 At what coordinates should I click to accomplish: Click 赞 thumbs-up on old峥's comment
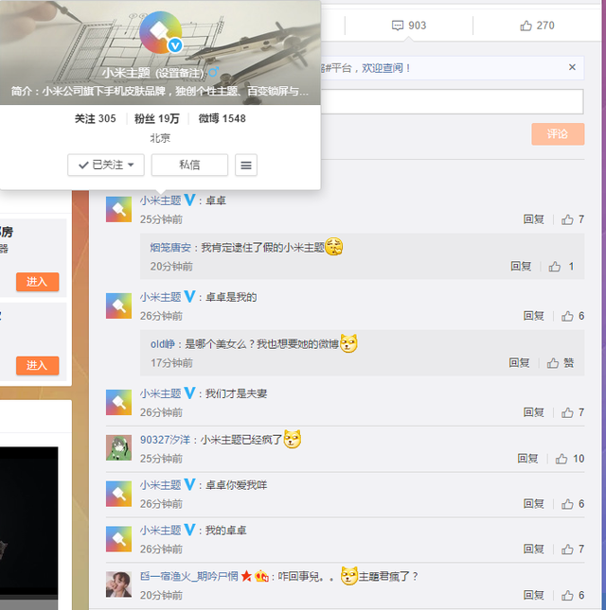pyautogui.click(x=561, y=363)
